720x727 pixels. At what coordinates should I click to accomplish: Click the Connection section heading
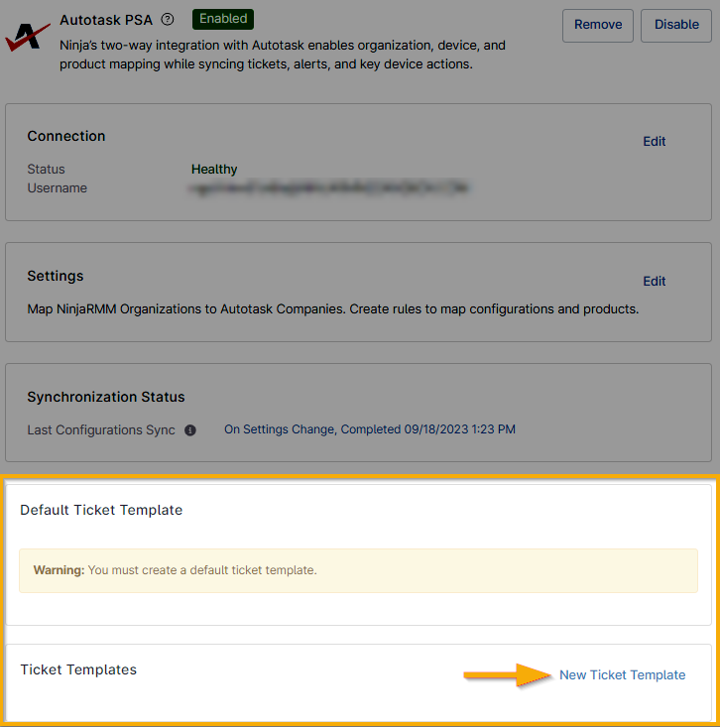66,136
